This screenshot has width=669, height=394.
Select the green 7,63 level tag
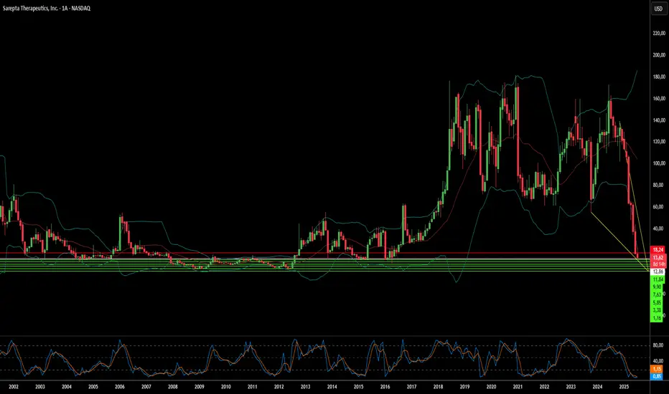pos(657,294)
